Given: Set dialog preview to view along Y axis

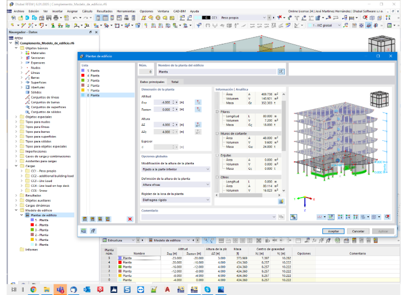Looking at the screenshot, I should (348, 217).
